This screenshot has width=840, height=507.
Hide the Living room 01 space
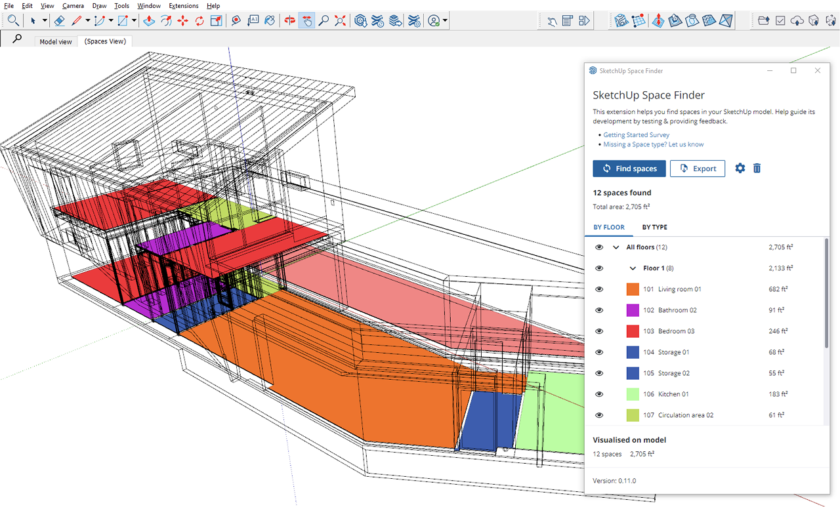click(598, 289)
